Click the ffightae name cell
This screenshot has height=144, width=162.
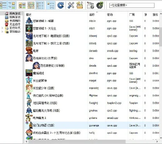(93, 95)
